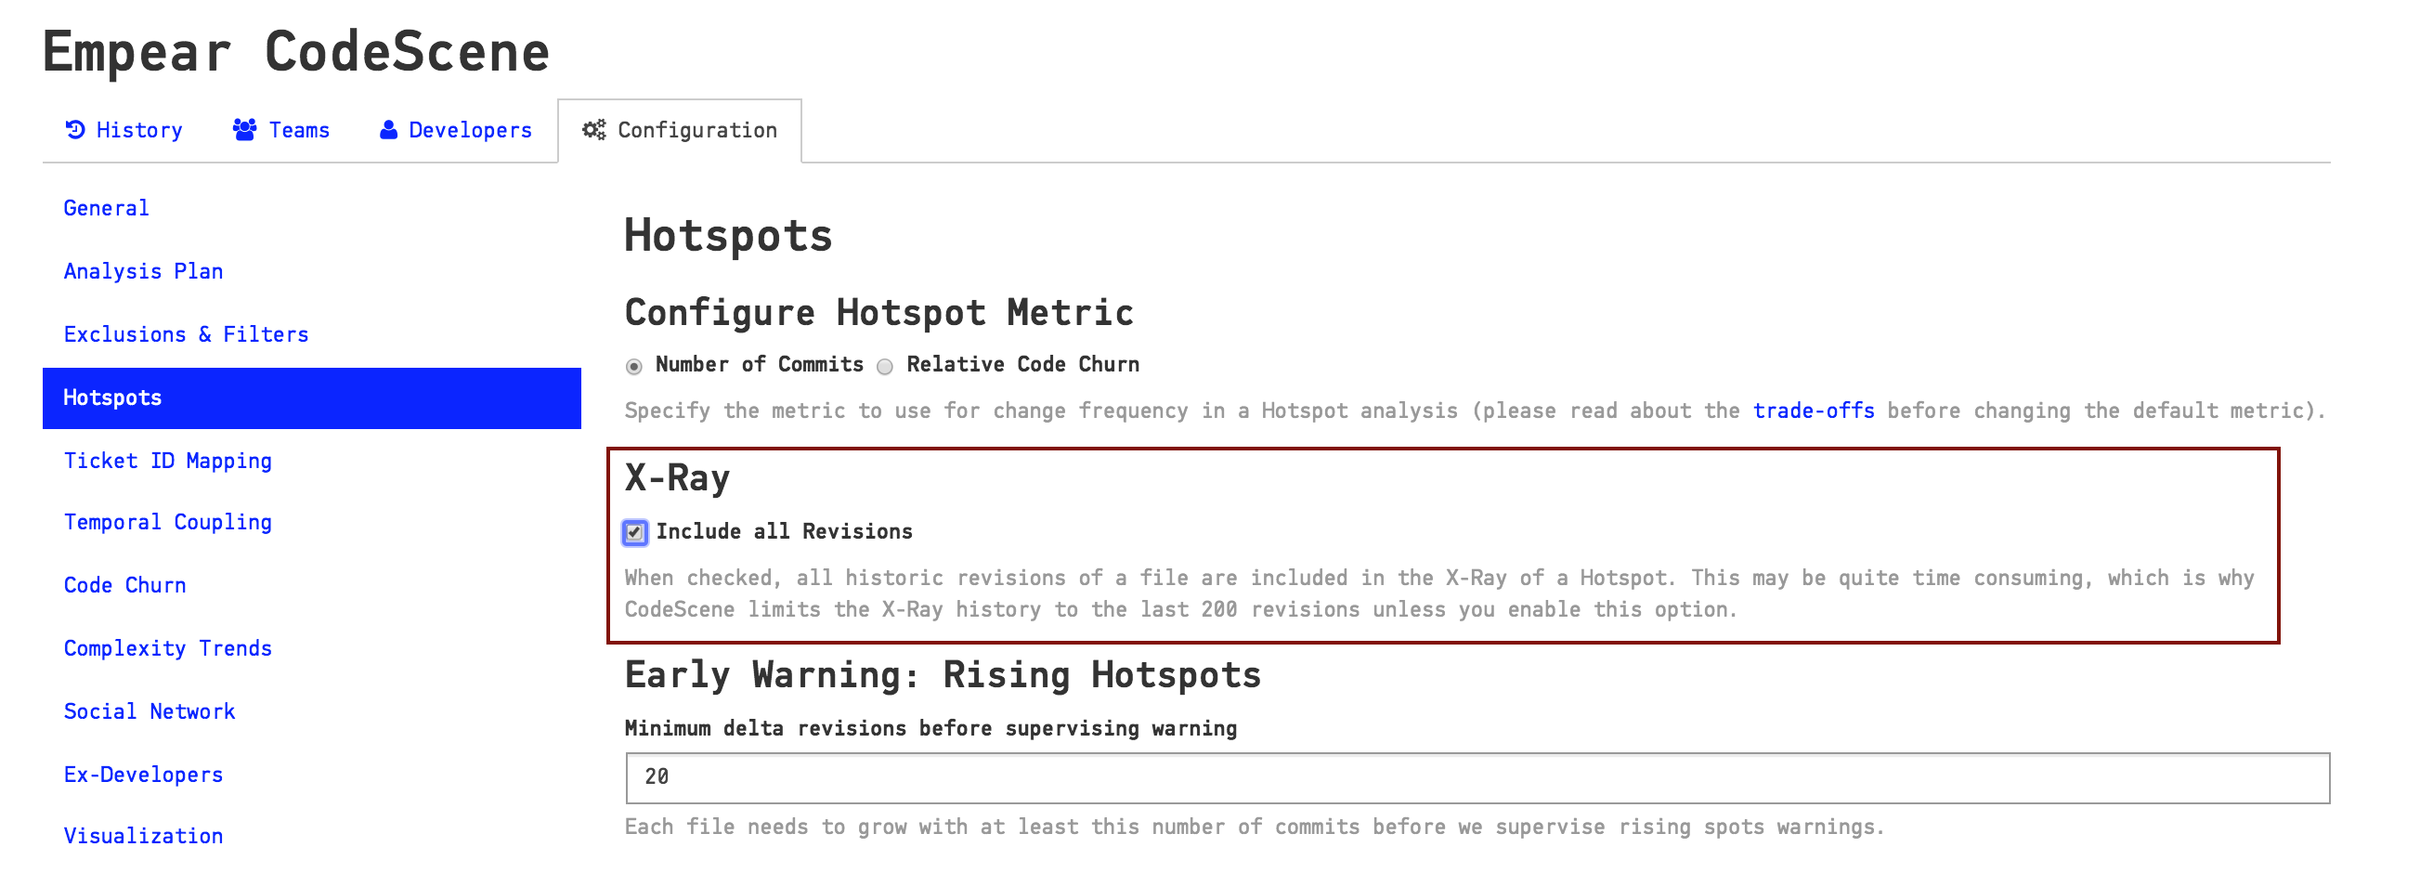
Task: Click the minimum delta revisions input field
Action: pyautogui.click(x=1477, y=777)
